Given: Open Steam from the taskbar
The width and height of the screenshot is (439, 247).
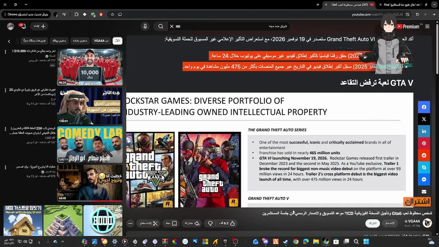Looking at the screenshot, I should click(x=286, y=242).
